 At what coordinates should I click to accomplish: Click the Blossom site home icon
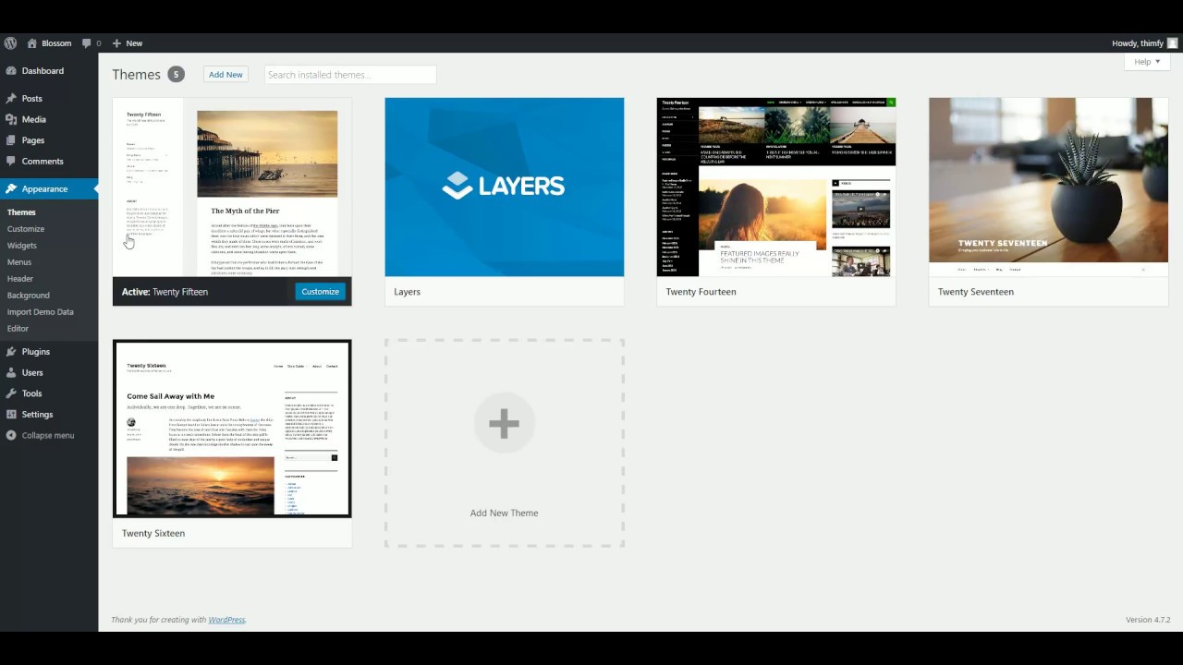[32, 43]
